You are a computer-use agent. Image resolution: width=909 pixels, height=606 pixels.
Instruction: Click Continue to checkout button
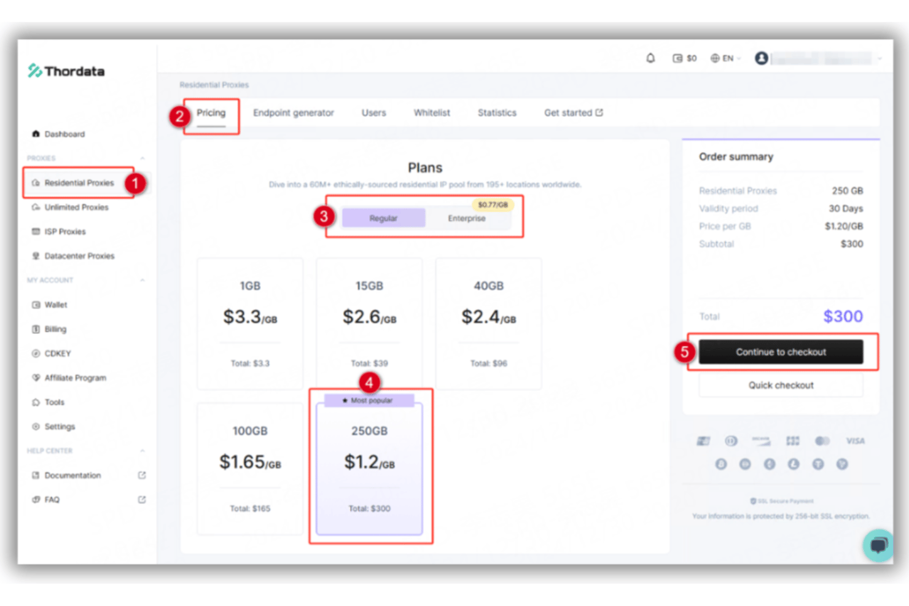(781, 352)
